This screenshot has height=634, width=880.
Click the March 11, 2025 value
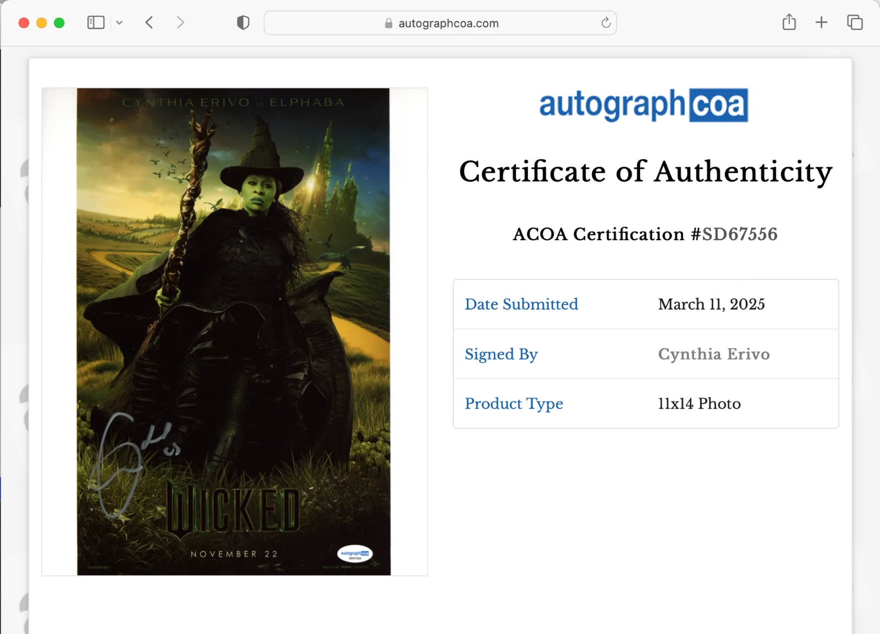pos(711,304)
